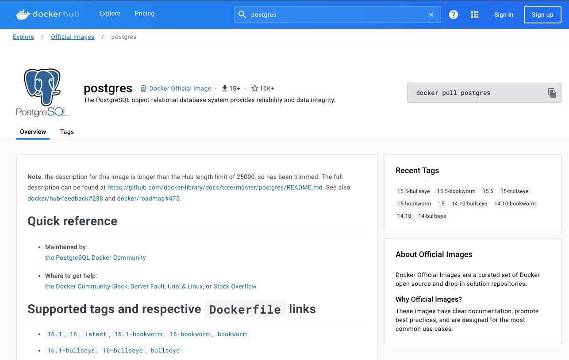Open the Docker Community Slack link
This screenshot has height=360, width=569.
pos(86,286)
